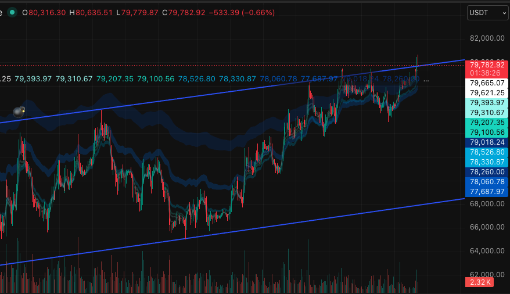The image size is (510, 294).
Task: Click the close value C79,782.92
Action: pyautogui.click(x=184, y=13)
